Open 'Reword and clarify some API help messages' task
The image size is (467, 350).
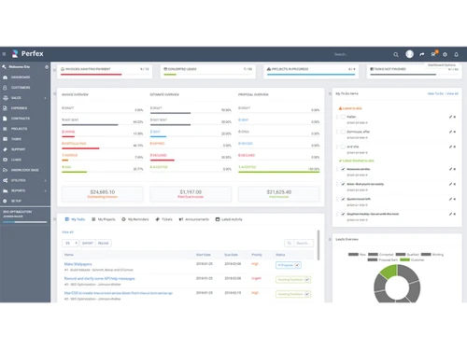tap(100, 278)
